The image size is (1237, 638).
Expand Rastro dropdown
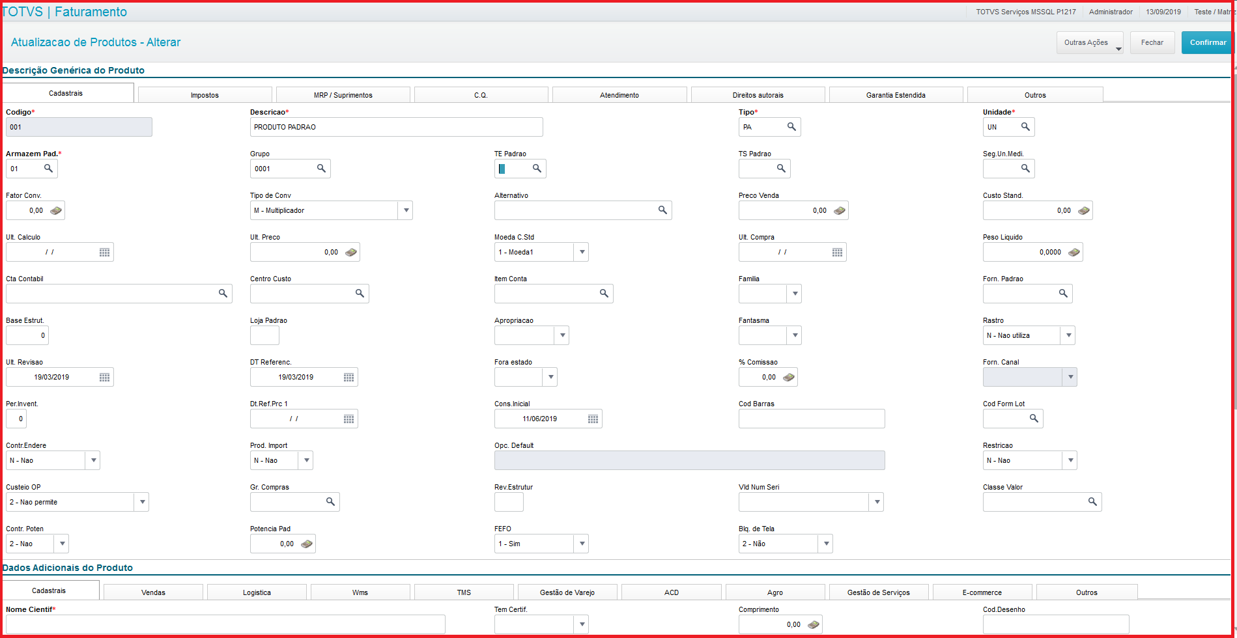(x=1068, y=335)
